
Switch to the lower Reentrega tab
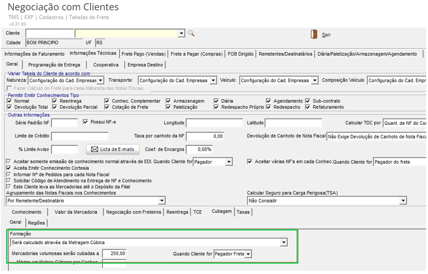(x=177, y=212)
